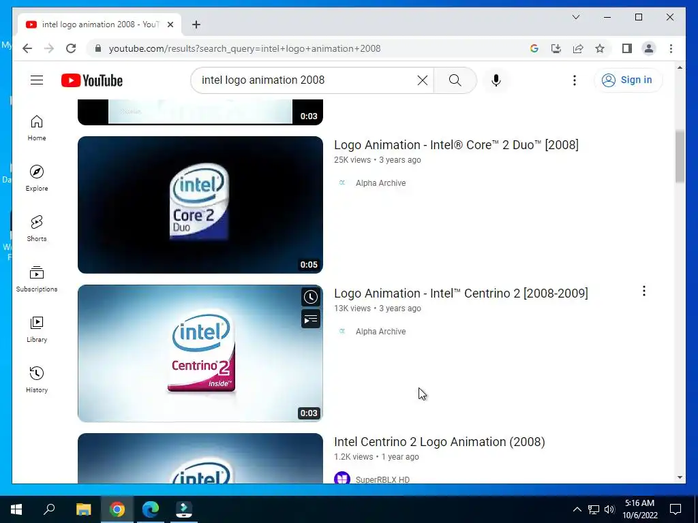Click the Sign in button
The height and width of the screenshot is (523, 698).
click(x=628, y=80)
